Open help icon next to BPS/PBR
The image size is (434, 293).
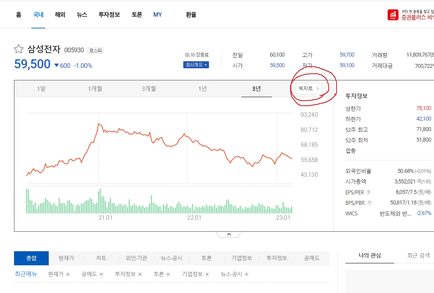(369, 203)
